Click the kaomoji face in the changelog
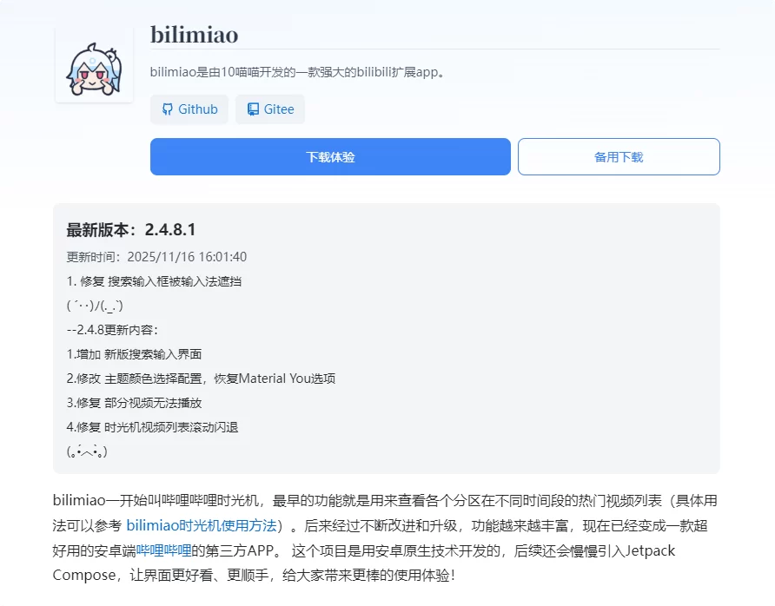Viewport: 775px width, 606px height. [x=96, y=305]
